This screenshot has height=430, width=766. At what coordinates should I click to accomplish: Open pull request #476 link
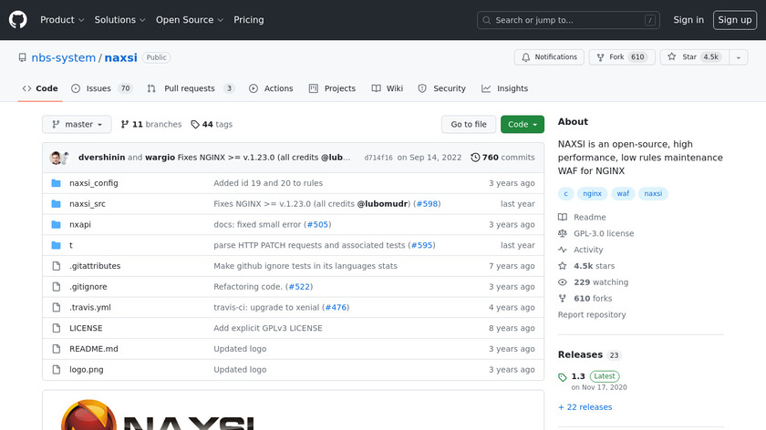tap(336, 308)
